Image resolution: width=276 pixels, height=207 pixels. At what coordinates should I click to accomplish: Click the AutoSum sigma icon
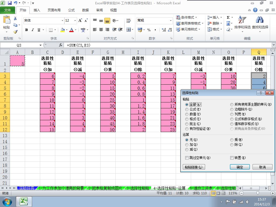click(228, 18)
